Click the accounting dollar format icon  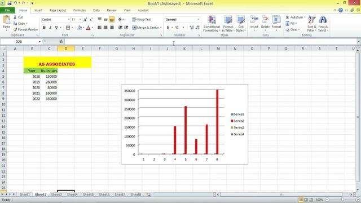pyautogui.click(x=168, y=28)
